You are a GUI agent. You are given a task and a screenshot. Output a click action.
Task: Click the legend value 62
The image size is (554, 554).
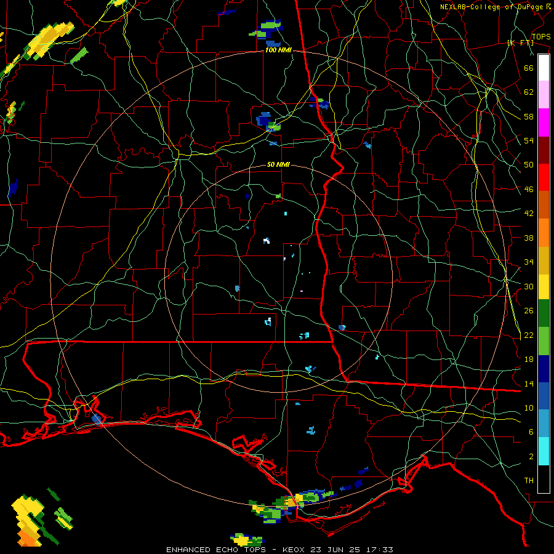[529, 92]
